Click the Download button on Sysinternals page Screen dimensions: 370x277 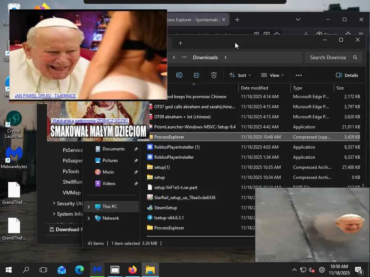click(66, 229)
